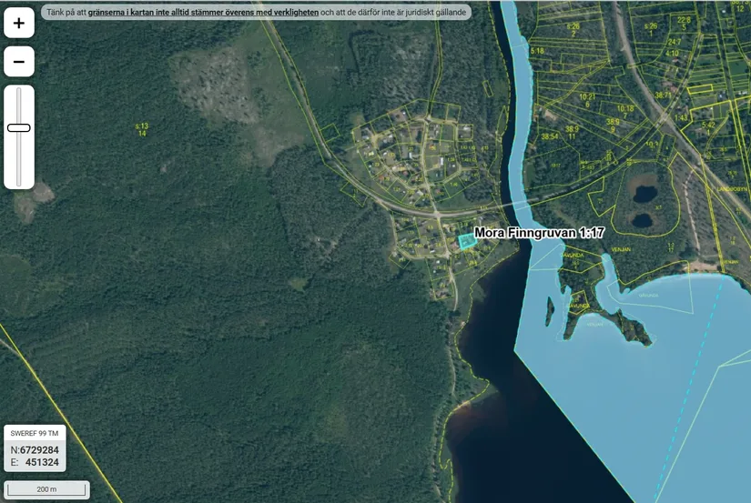Select parcel labeled 38:54
This screenshot has width=751, height=503.
(549, 136)
